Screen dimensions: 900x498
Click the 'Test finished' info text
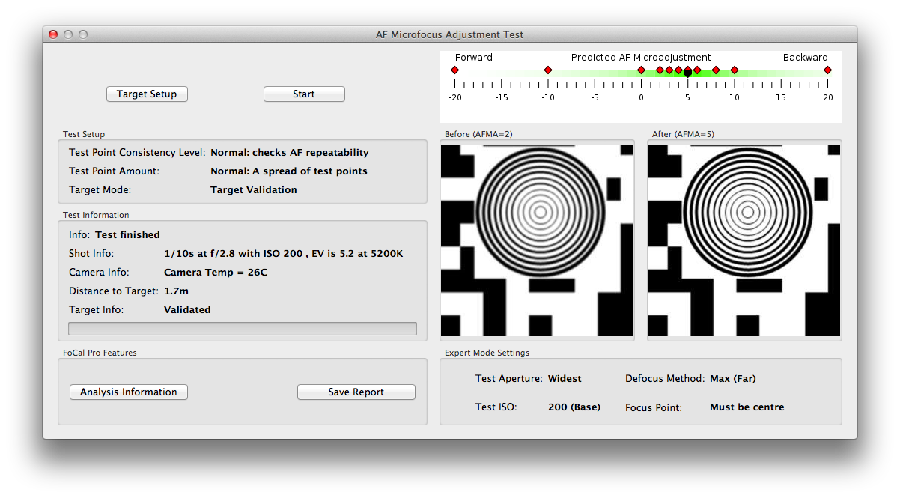pos(127,235)
